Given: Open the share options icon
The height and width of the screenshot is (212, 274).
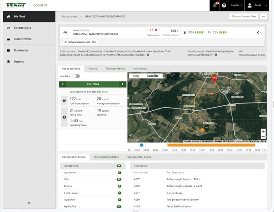Looking at the screenshot, I should click(259, 32).
